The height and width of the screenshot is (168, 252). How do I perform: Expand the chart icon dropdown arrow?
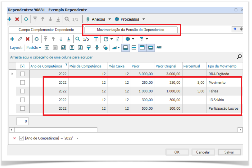119,48
